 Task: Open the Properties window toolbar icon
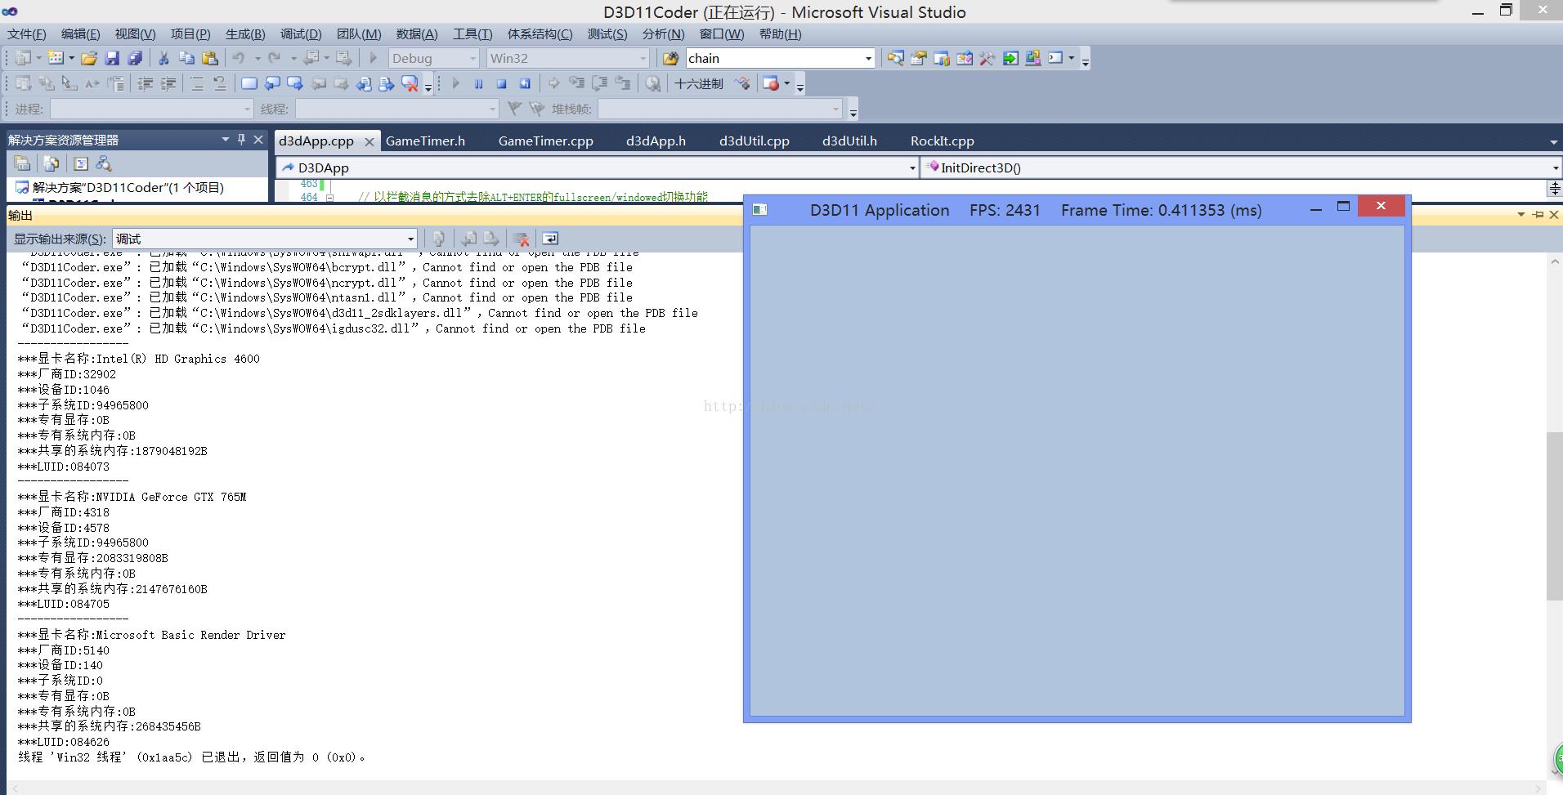[918, 58]
